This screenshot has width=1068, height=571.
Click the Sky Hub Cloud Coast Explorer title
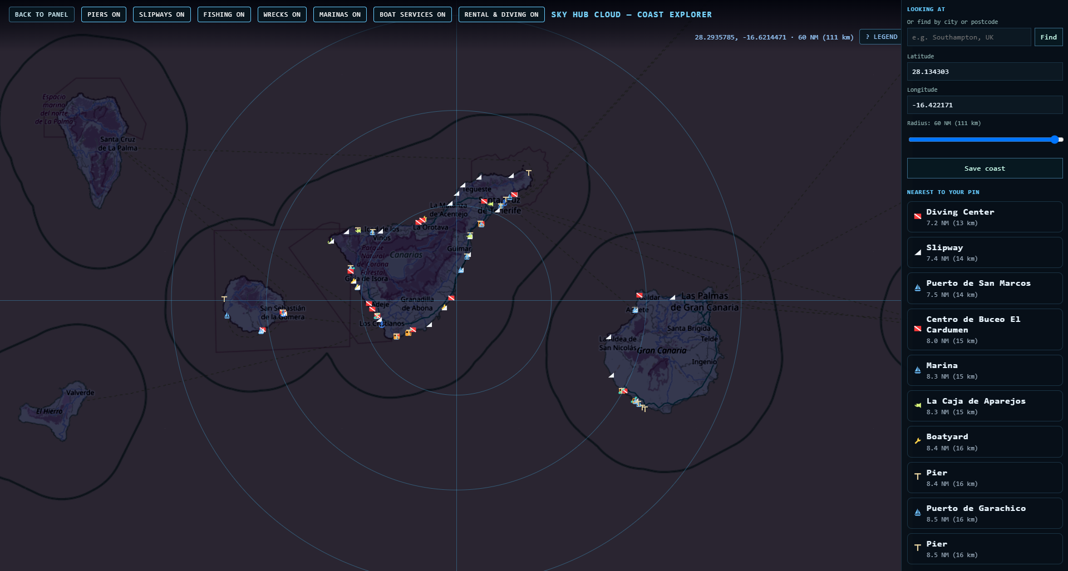[631, 14]
